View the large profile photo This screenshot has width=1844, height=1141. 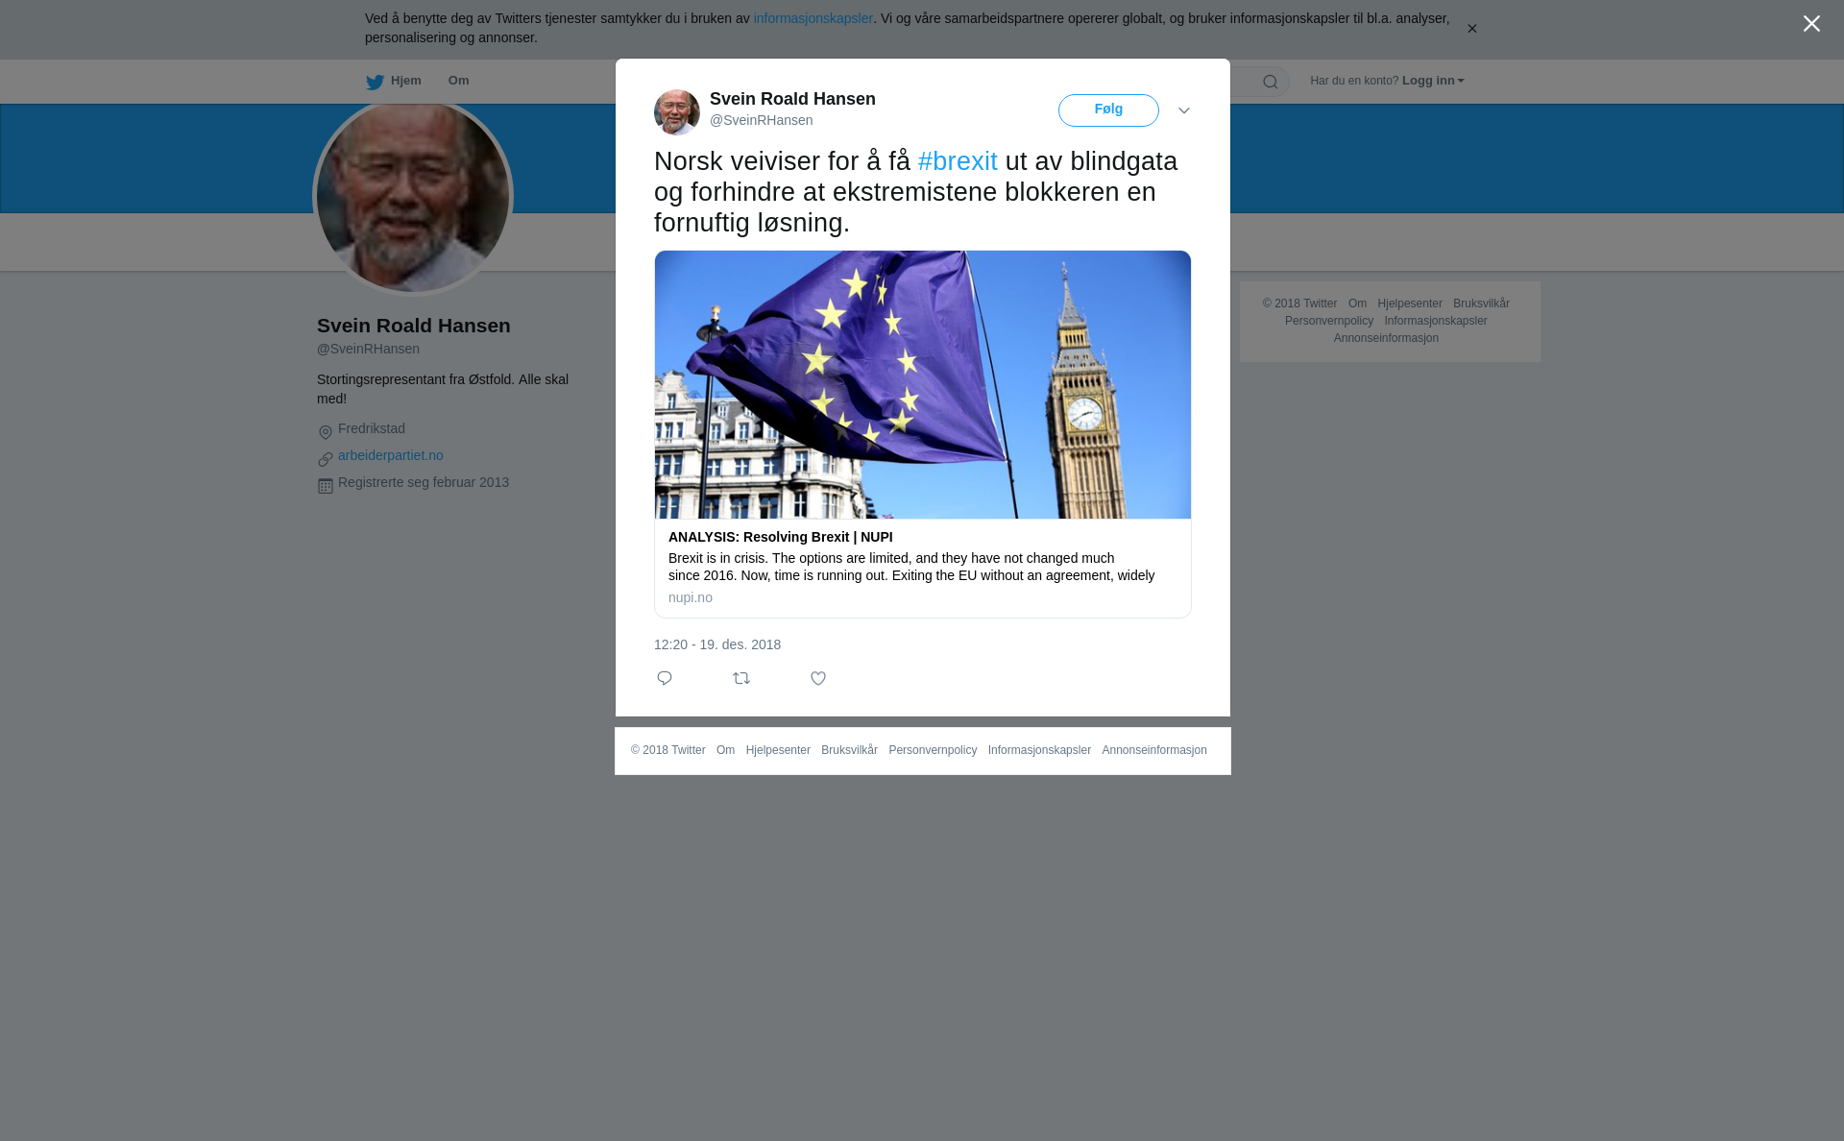413,197
